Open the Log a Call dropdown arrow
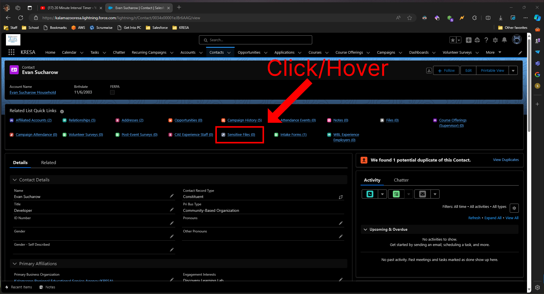Screen dimensions: 544x294 pyautogui.click(x=382, y=194)
